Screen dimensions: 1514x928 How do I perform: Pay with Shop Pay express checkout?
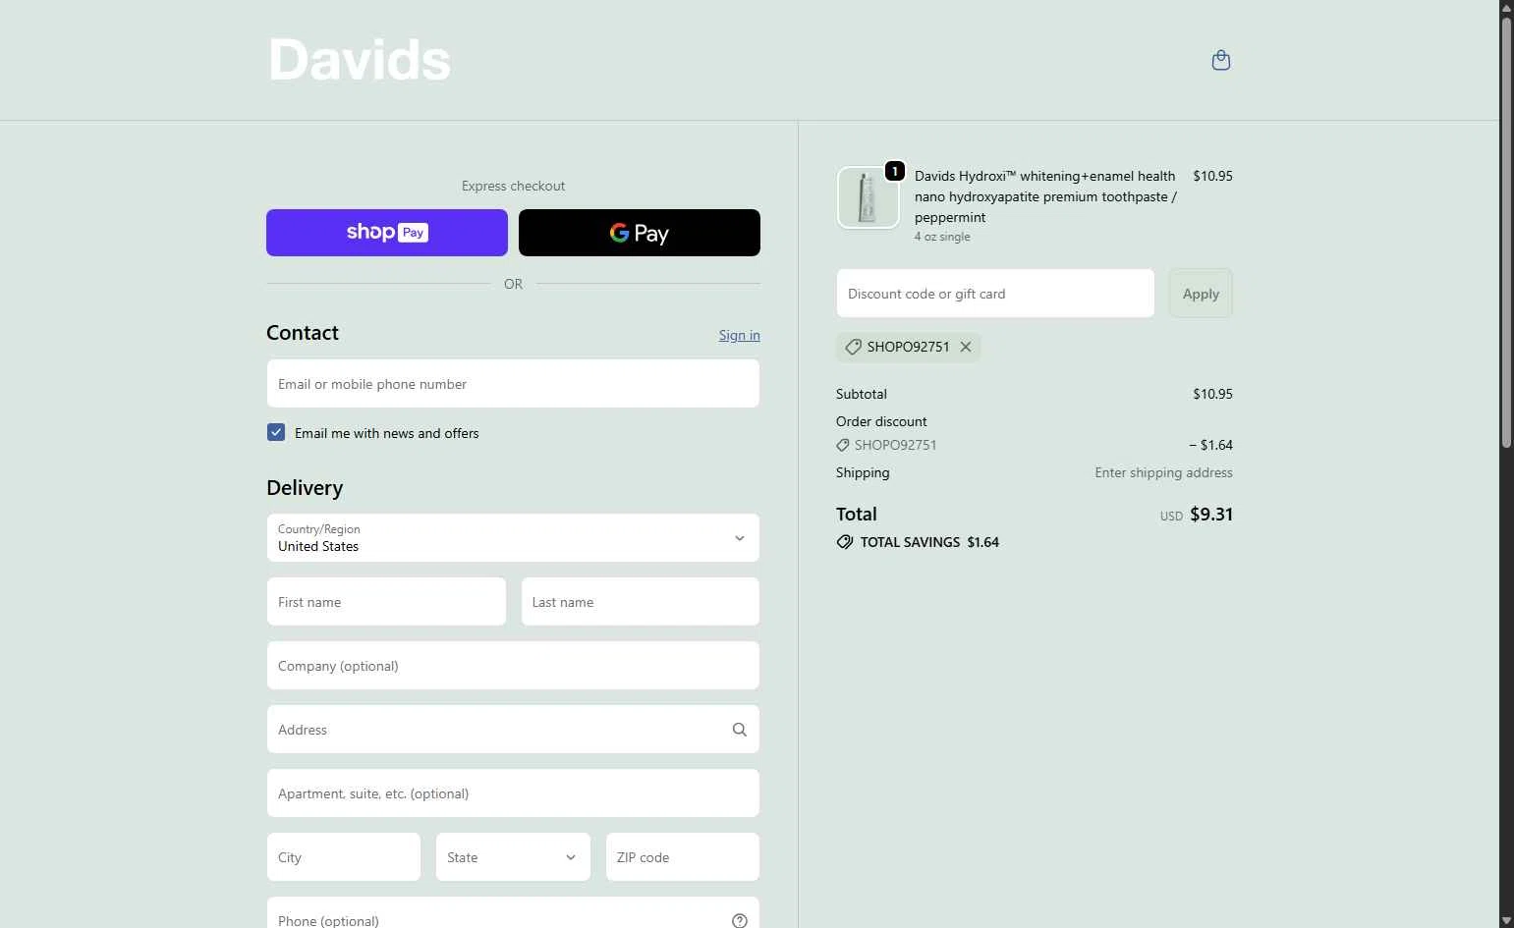pos(387,233)
